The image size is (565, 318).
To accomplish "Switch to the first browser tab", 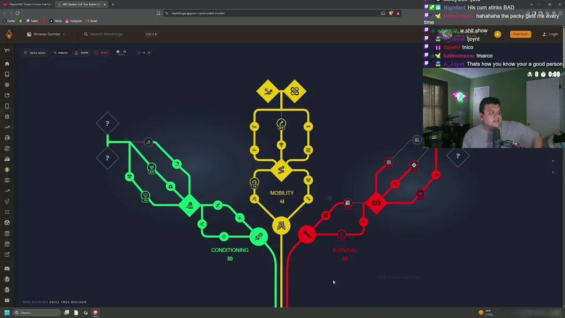I will click(x=27, y=4).
